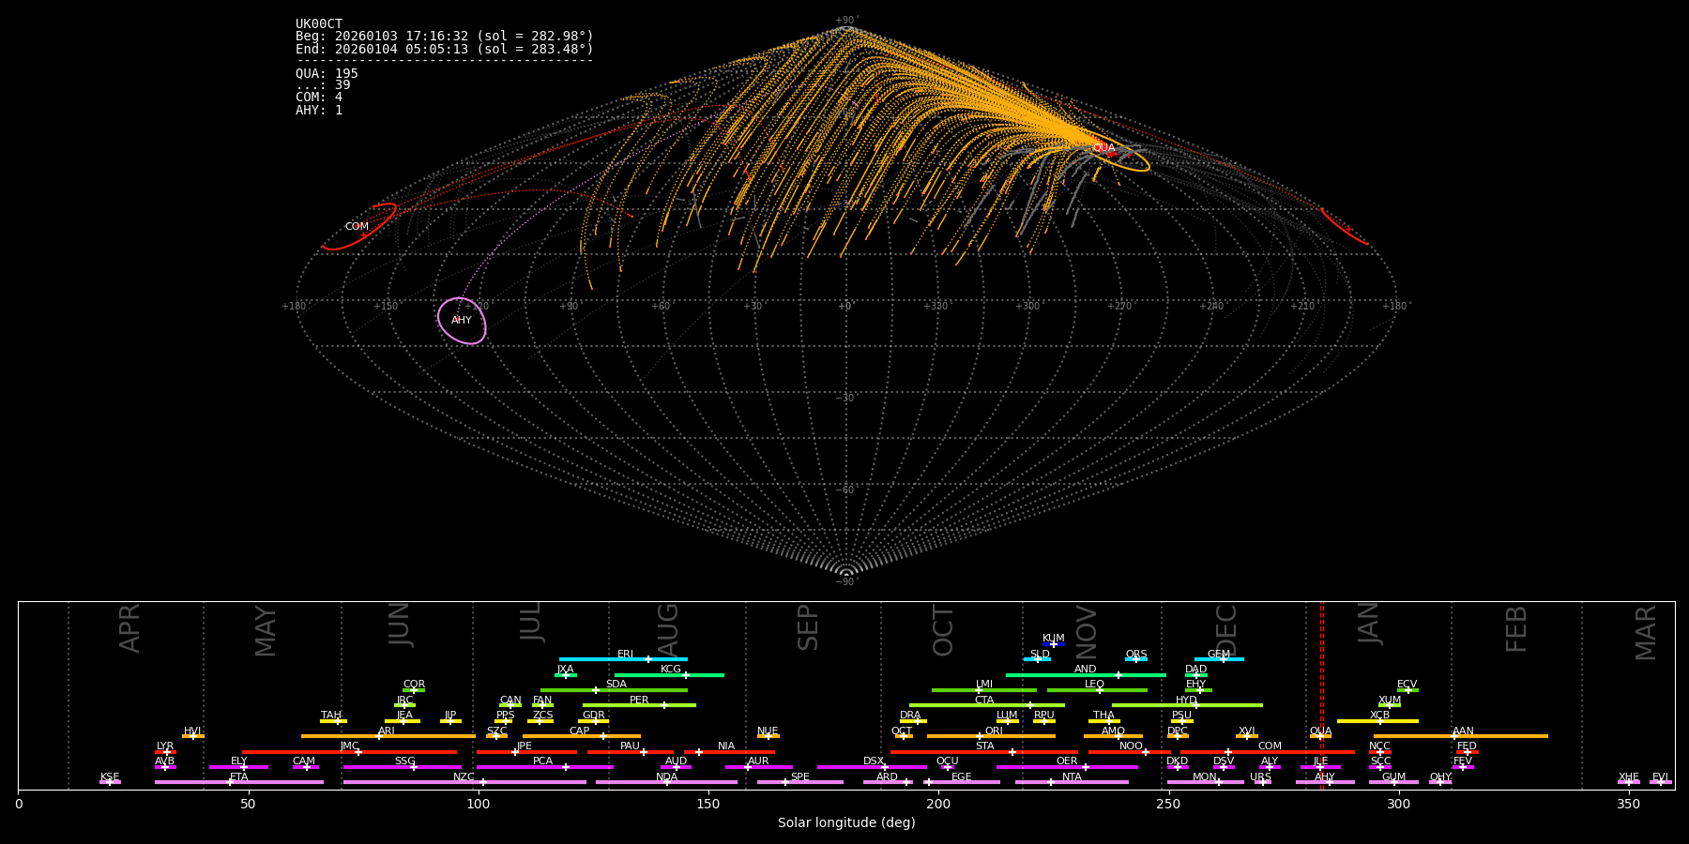Click the JAN month label
1689x844 pixels.
(1369, 624)
